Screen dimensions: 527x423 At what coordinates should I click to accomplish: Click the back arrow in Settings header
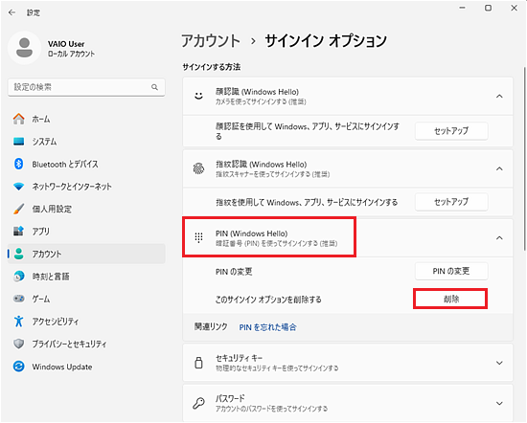pos(12,12)
